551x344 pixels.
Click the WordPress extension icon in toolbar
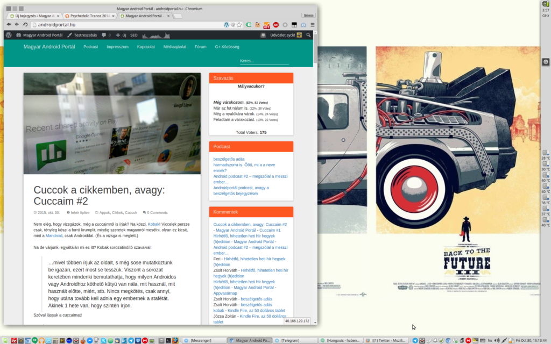(x=227, y=25)
